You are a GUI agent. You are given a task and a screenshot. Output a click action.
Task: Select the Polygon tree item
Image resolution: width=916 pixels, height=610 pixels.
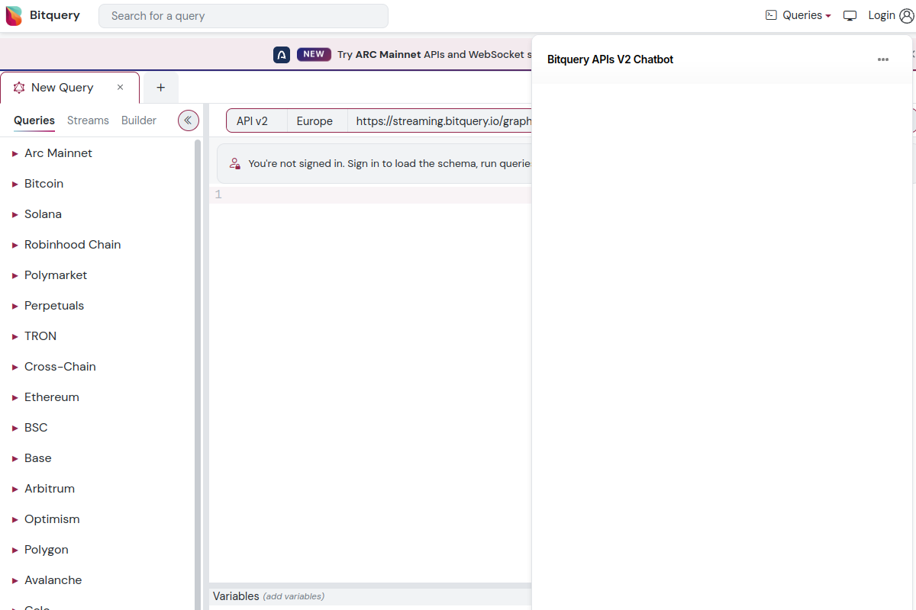coord(47,550)
